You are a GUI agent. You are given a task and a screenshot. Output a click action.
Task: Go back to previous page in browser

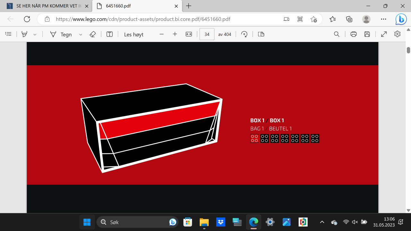[11, 19]
